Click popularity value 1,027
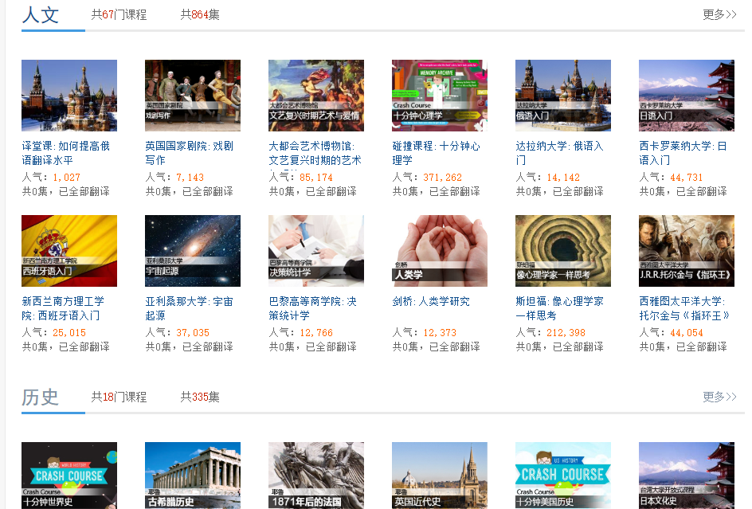The height and width of the screenshot is (509, 752). point(67,178)
